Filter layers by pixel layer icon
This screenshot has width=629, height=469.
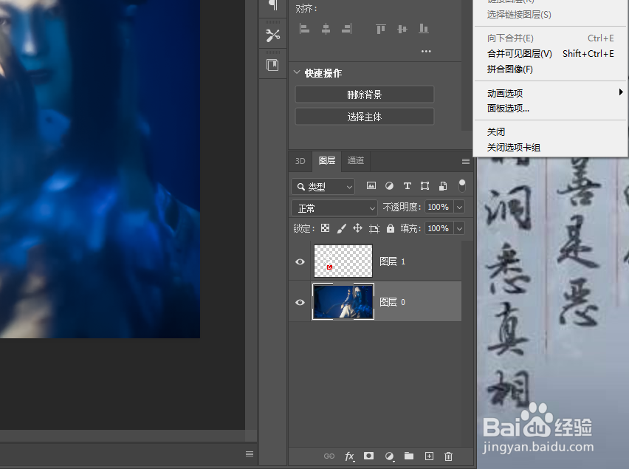click(371, 186)
